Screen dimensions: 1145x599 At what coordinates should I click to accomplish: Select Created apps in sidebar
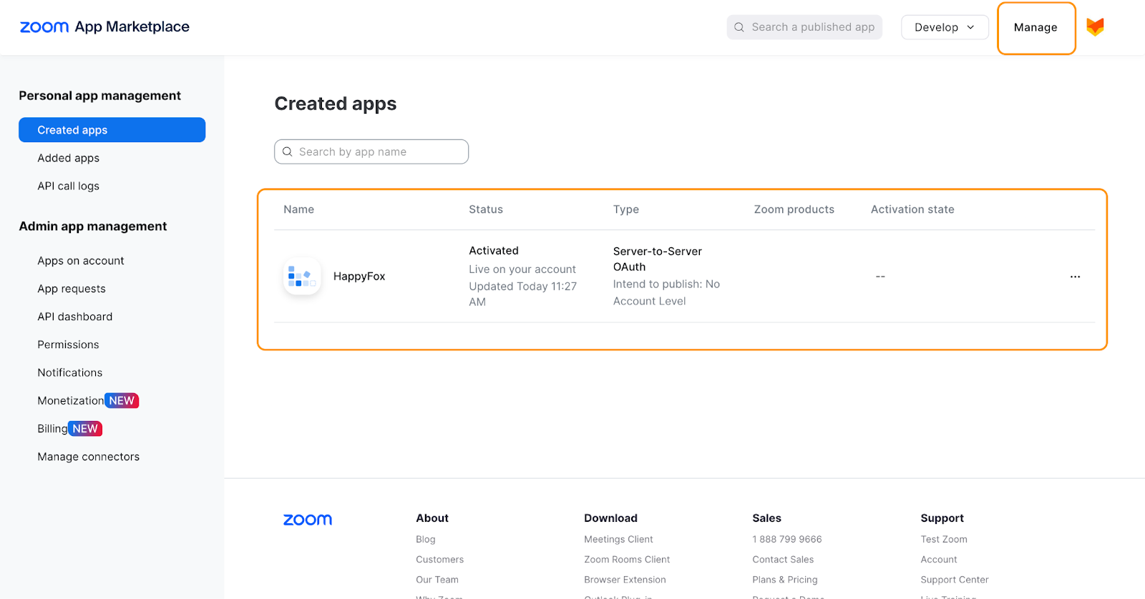coord(112,130)
